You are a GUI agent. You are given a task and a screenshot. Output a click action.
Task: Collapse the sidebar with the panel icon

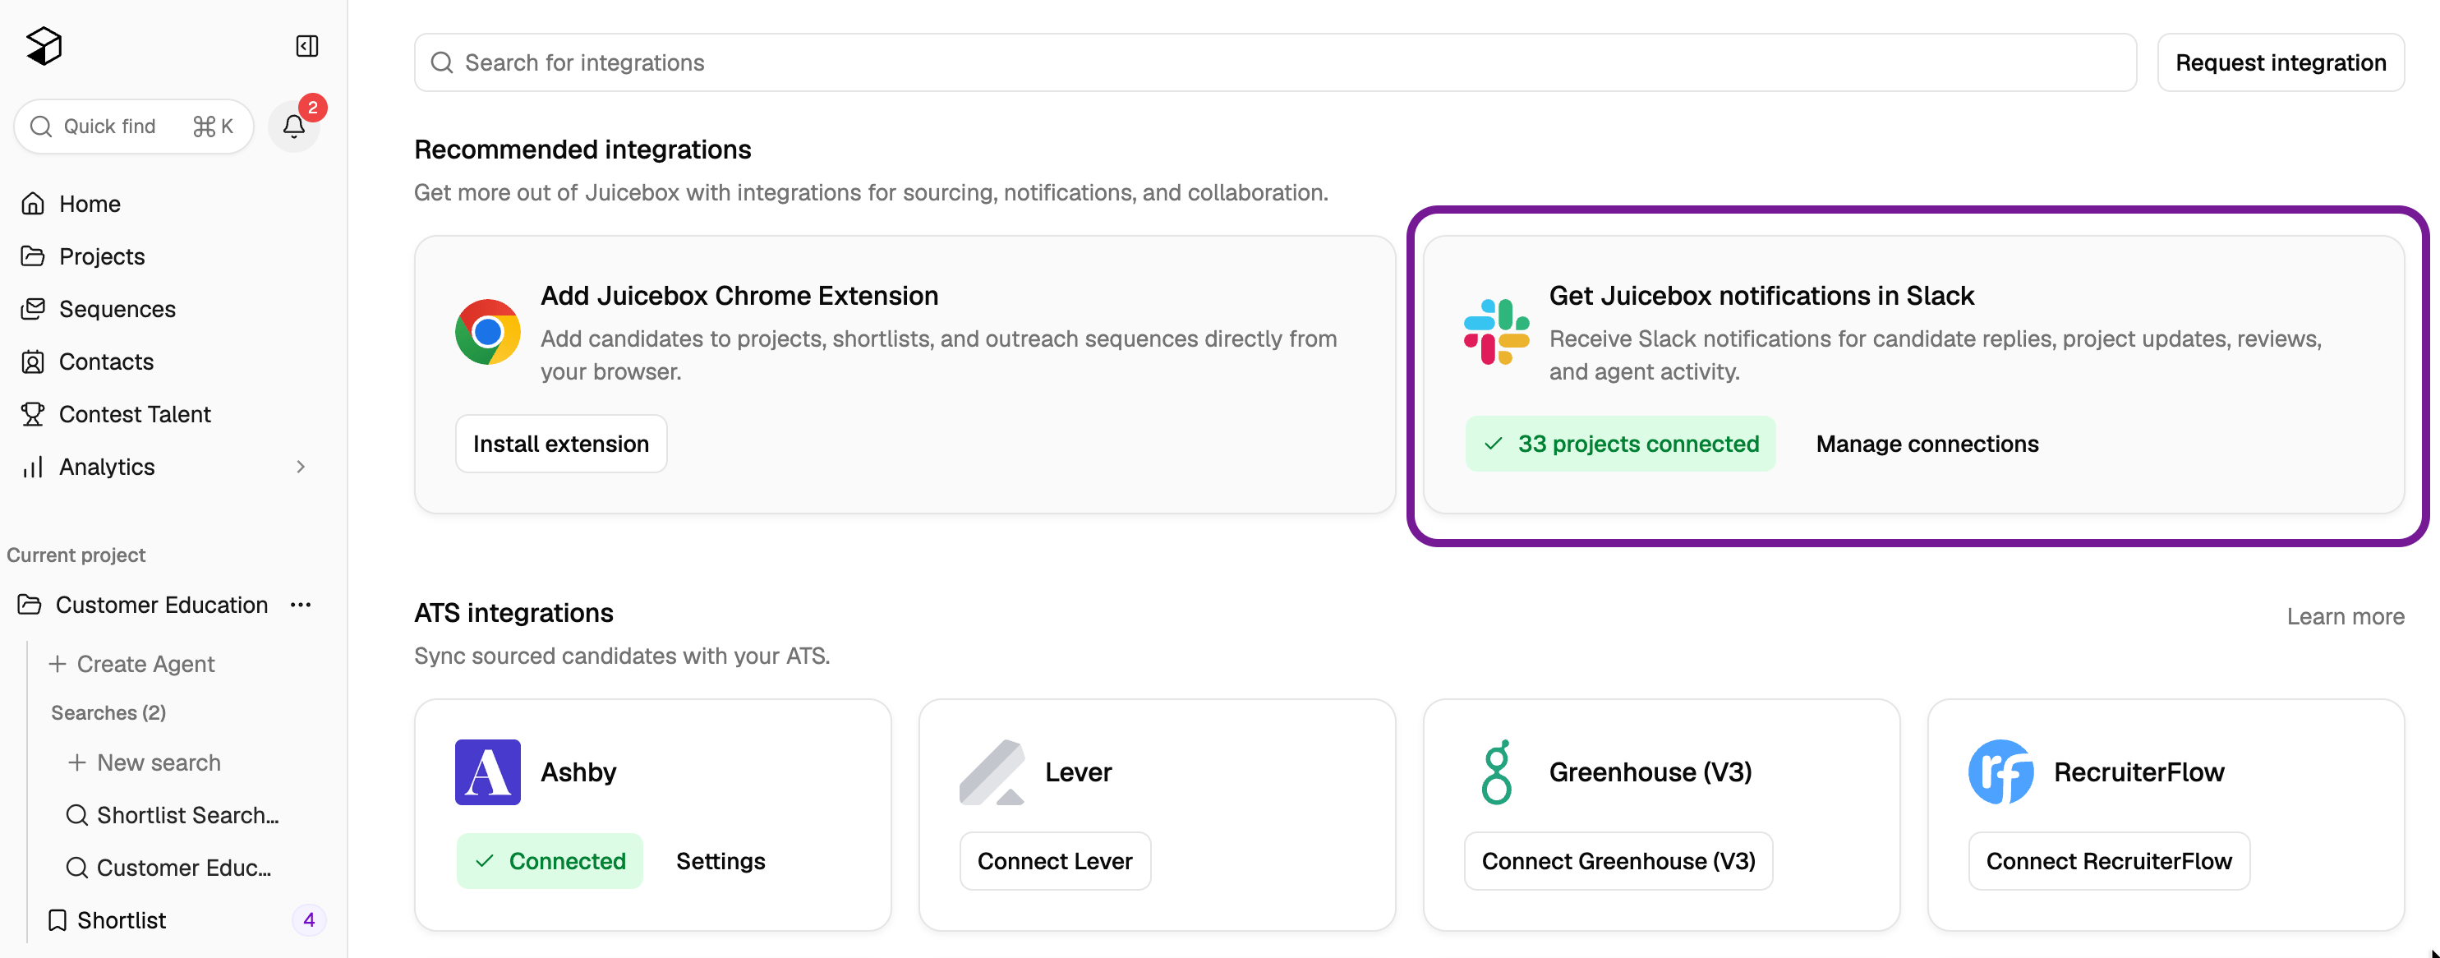307,47
